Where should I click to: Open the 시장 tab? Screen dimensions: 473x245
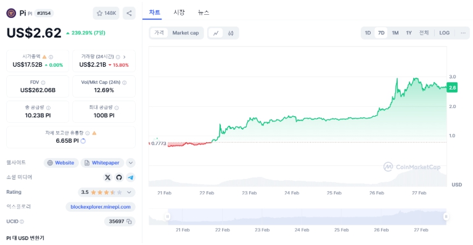[x=179, y=13]
